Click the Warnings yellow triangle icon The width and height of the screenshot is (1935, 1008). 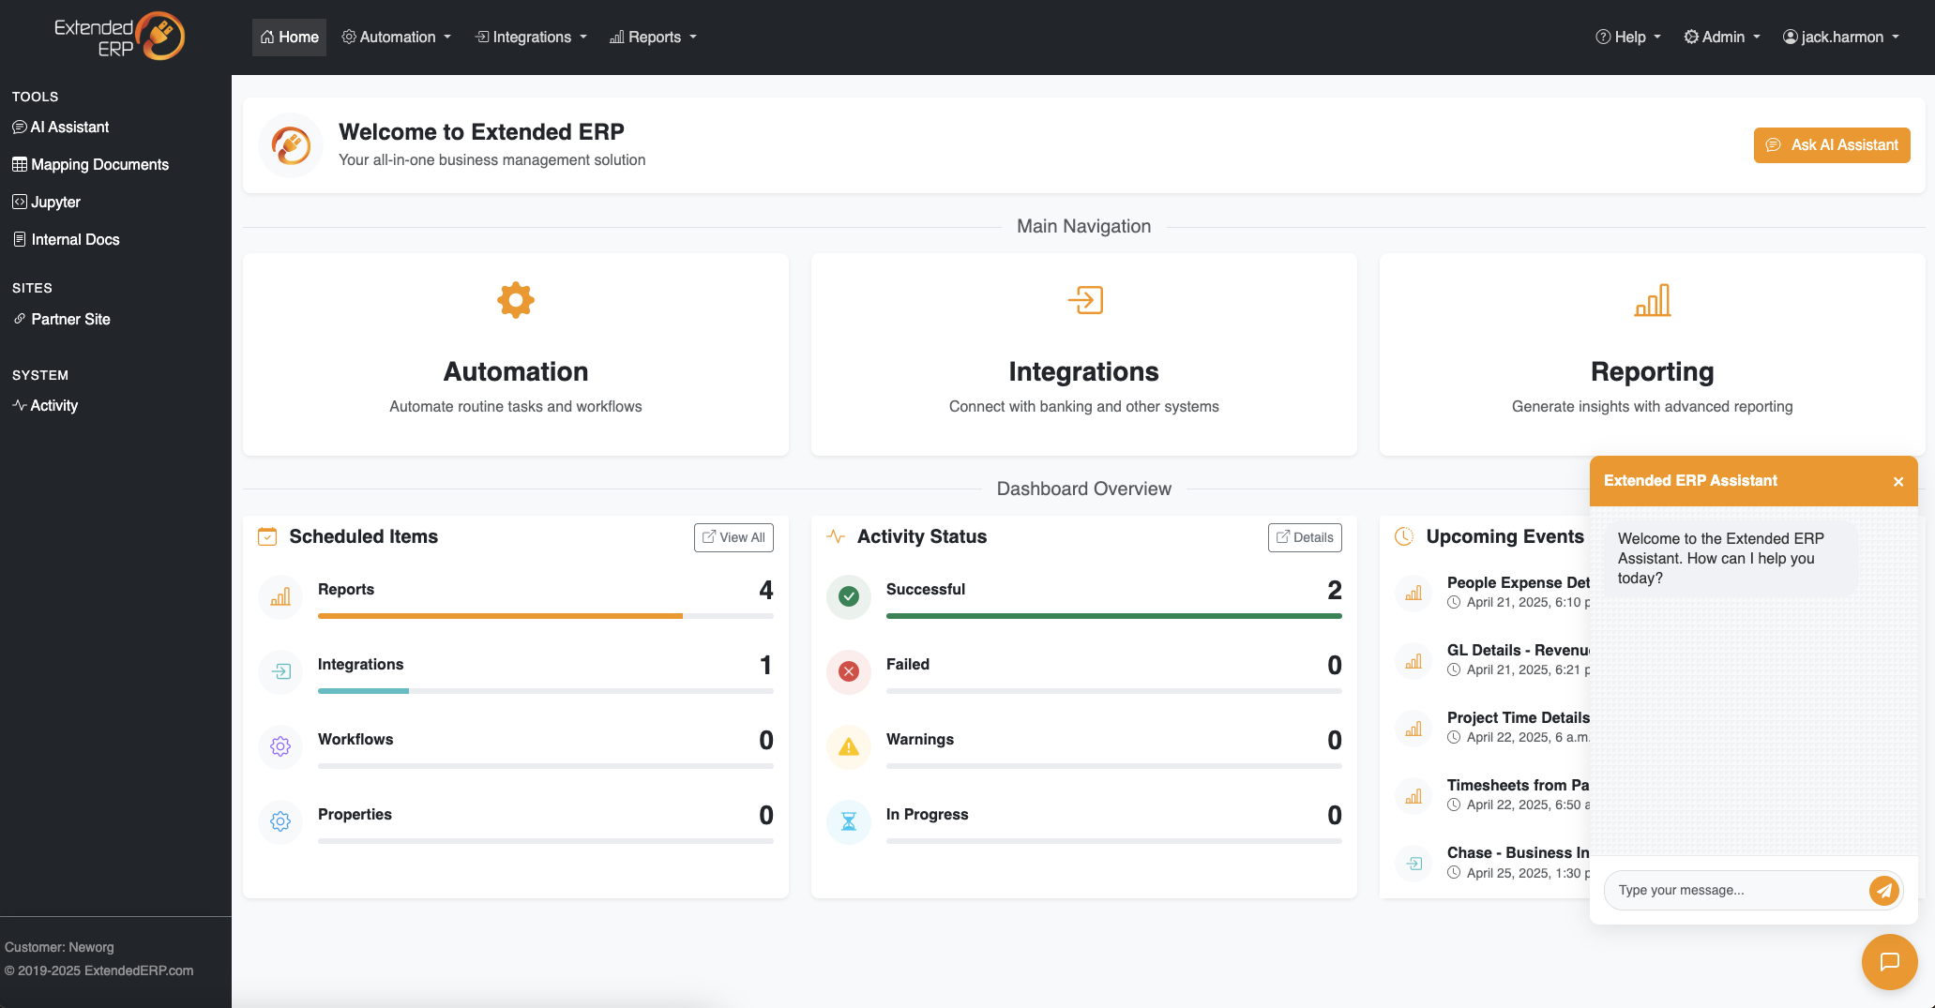point(849,746)
